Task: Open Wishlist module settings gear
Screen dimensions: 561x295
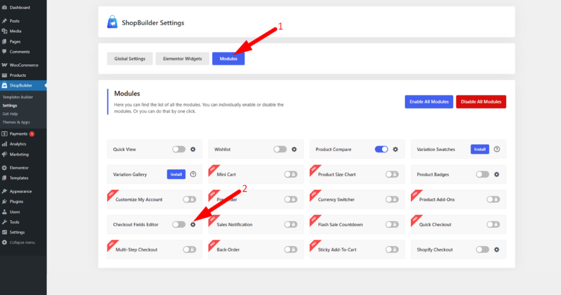Action: pos(294,149)
